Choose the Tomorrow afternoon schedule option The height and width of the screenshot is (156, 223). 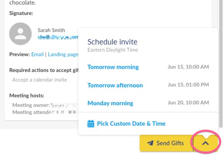[115, 85]
